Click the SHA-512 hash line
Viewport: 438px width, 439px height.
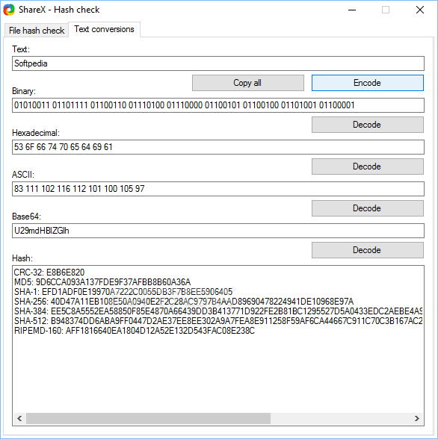coord(218,321)
